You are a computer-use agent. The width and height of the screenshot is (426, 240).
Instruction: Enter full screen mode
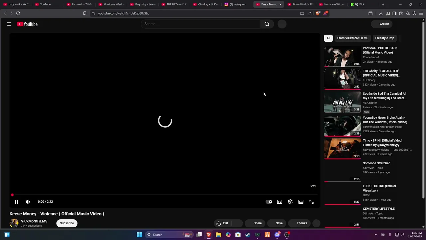coord(312,202)
